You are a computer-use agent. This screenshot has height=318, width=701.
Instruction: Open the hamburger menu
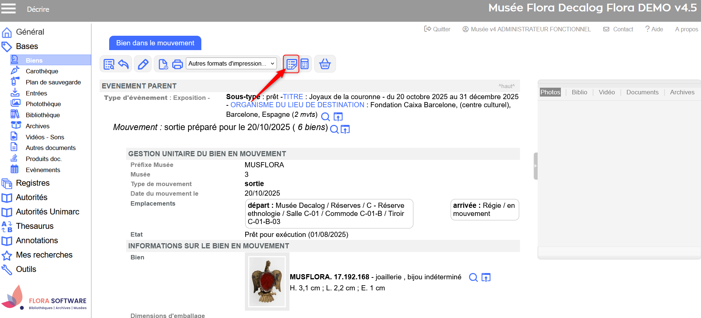coord(8,8)
